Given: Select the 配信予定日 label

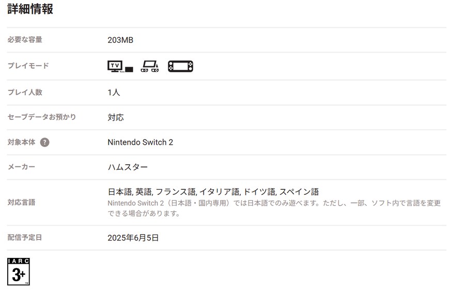Looking at the screenshot, I should click(x=25, y=237).
